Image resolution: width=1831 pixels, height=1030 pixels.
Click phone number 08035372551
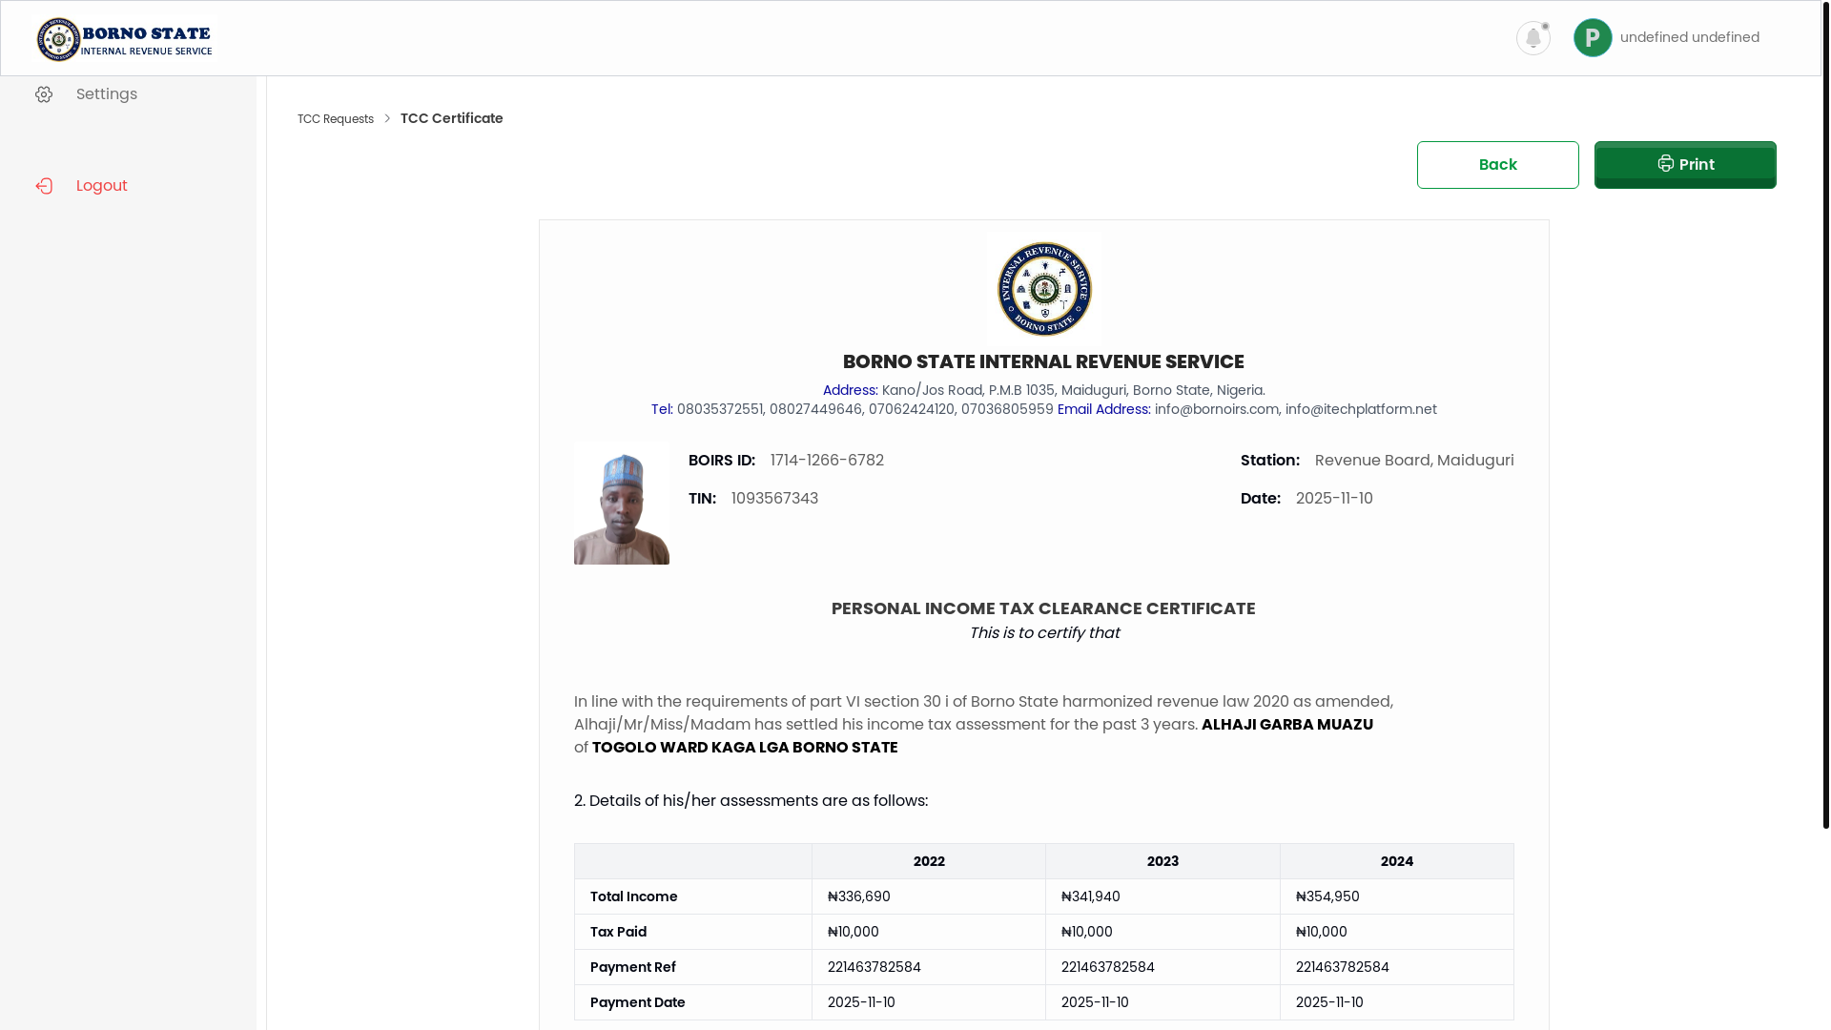tap(720, 409)
